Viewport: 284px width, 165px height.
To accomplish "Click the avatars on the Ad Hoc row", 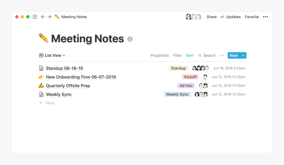I will pos(203,85).
